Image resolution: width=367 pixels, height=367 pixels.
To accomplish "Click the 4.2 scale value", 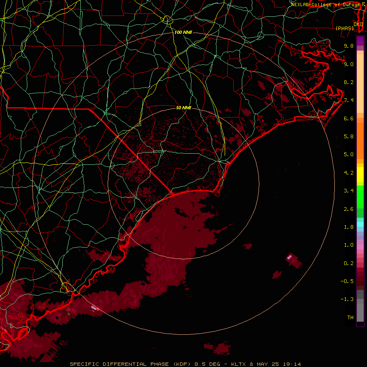I will (x=349, y=173).
